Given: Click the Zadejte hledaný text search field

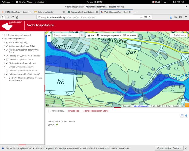Looking at the screenshot, I should click(66, 35).
